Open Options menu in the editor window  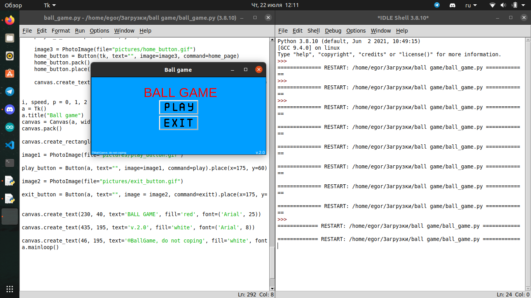[100, 31]
